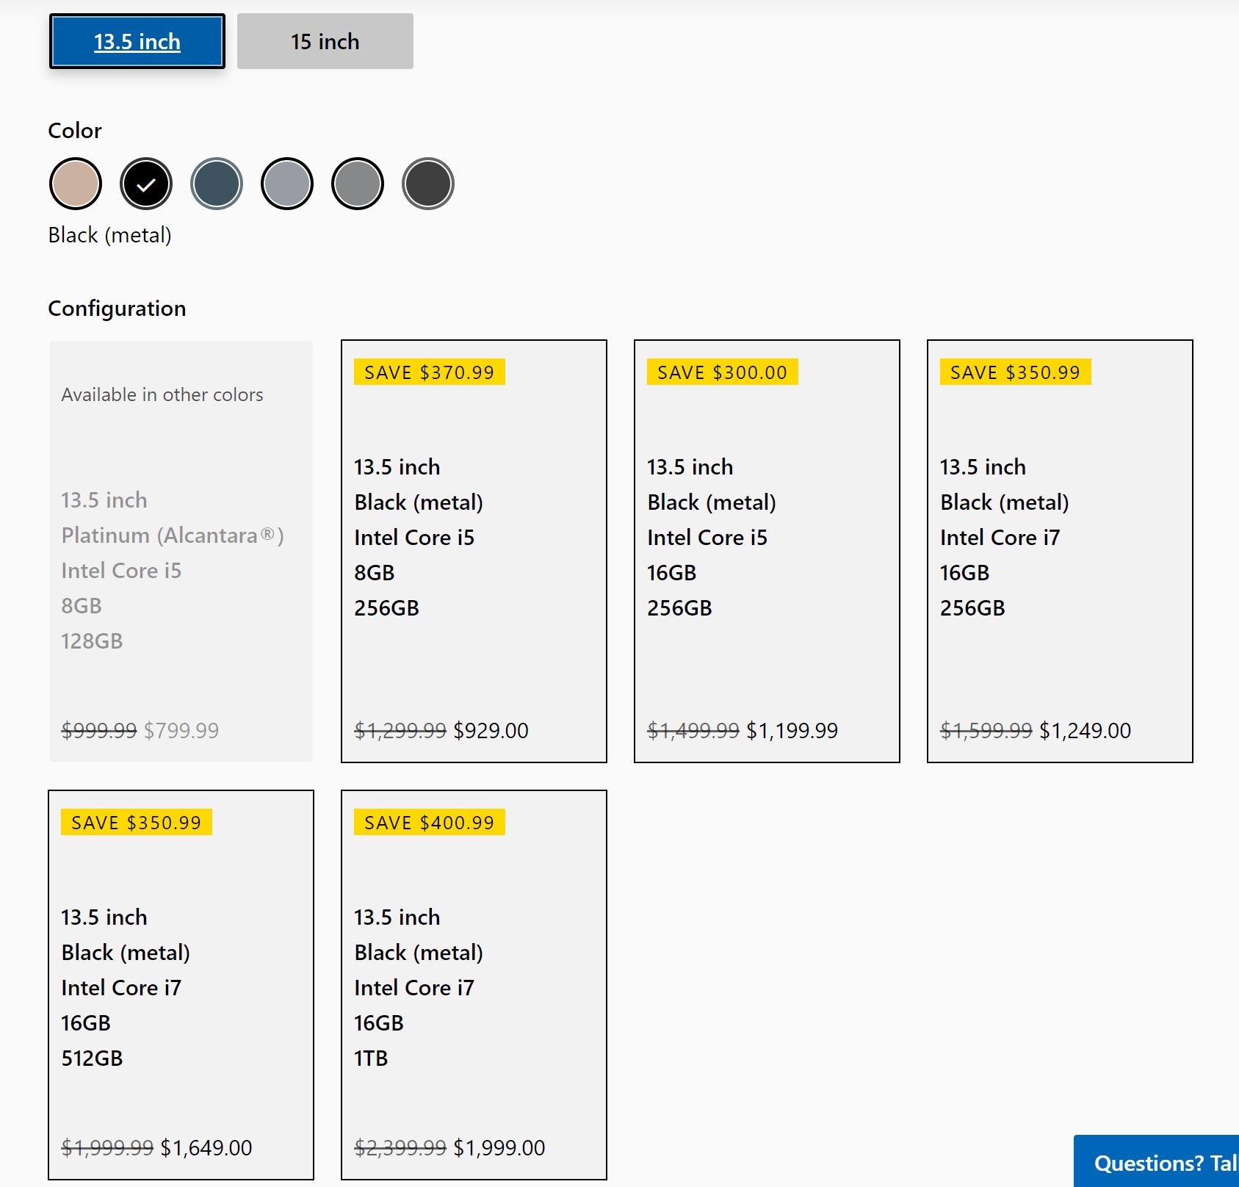The height and width of the screenshot is (1187, 1239).
Task: Click the $1,999.00 sale price
Action: (499, 1148)
